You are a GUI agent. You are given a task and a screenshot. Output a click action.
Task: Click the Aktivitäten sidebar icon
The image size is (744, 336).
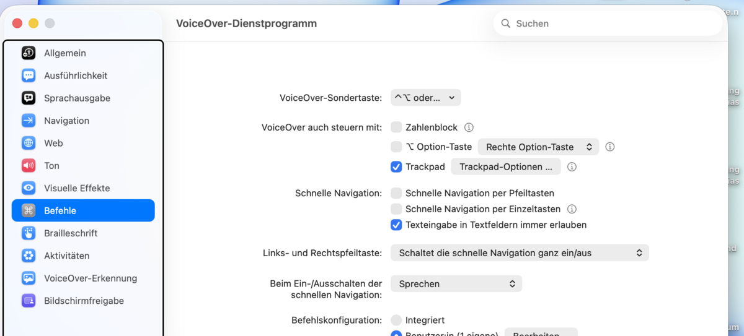click(x=29, y=256)
